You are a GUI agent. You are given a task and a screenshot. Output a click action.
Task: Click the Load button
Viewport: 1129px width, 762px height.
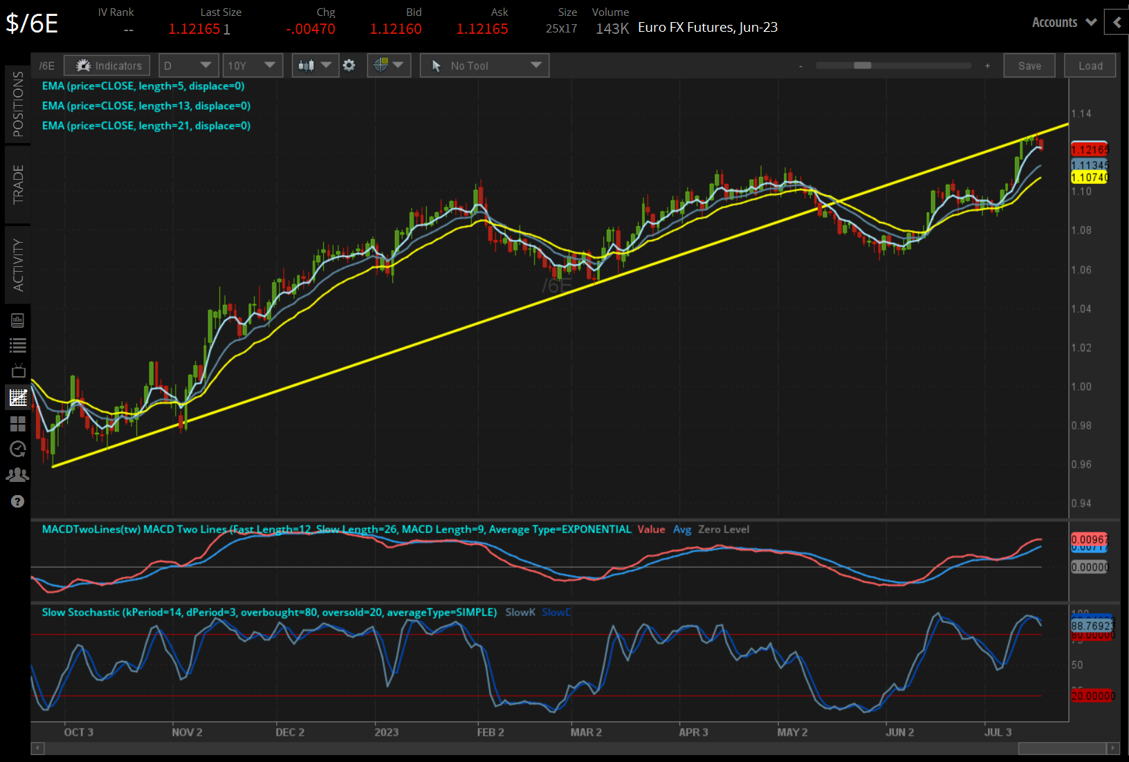click(x=1090, y=65)
